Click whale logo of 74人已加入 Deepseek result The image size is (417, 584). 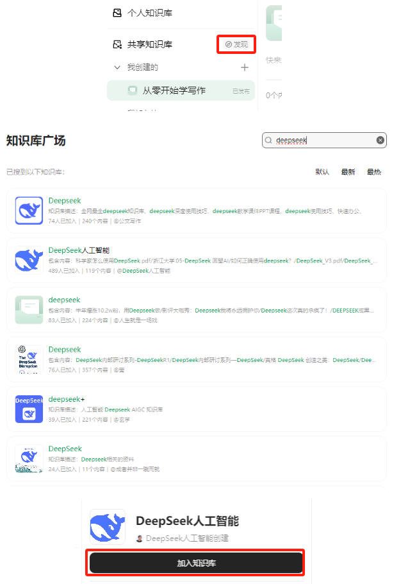29,210
